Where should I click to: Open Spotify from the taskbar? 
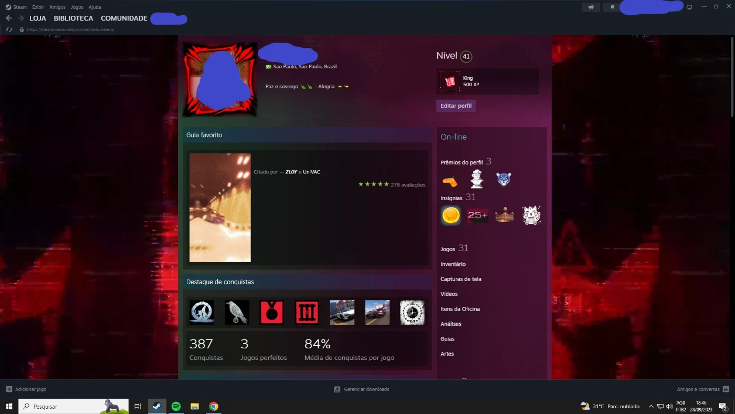coord(176,406)
